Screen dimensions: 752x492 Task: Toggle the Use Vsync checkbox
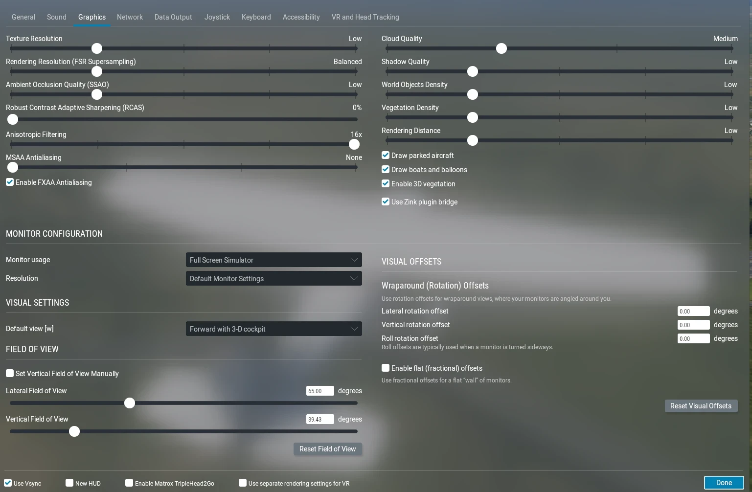8,483
